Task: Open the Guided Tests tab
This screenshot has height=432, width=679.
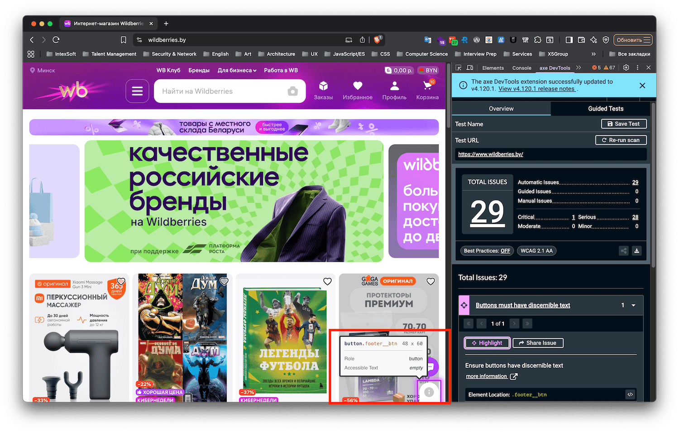Action: pyautogui.click(x=605, y=109)
